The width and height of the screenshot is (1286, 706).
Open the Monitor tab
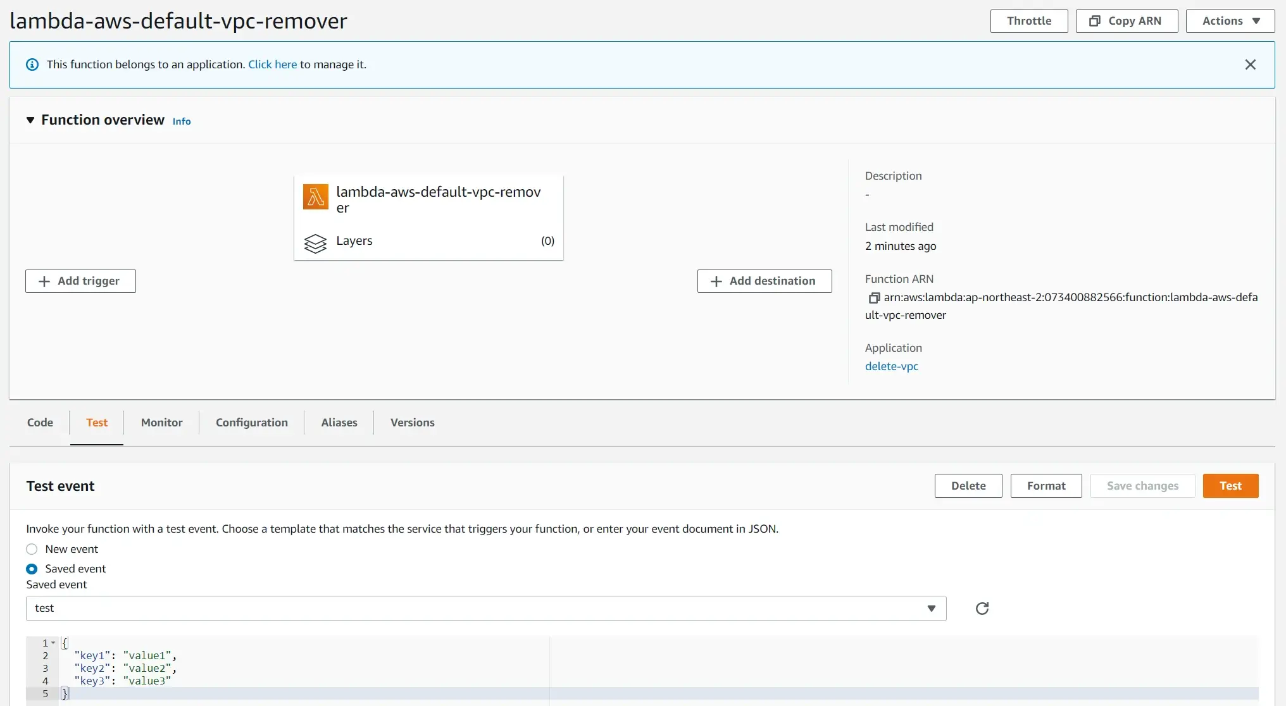pyautogui.click(x=161, y=423)
